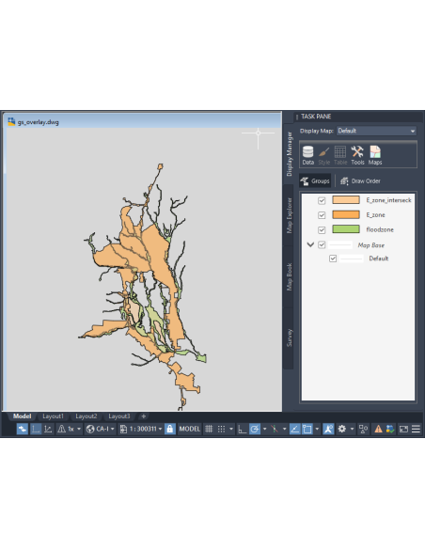Image resolution: width=425 pixels, height=549 pixels.
Task: Toggle isometric drafting icon
Action: (275, 429)
